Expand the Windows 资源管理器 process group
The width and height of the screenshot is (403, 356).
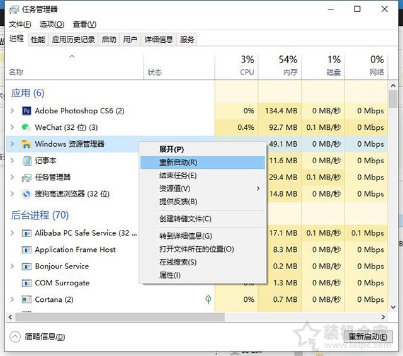pos(12,144)
